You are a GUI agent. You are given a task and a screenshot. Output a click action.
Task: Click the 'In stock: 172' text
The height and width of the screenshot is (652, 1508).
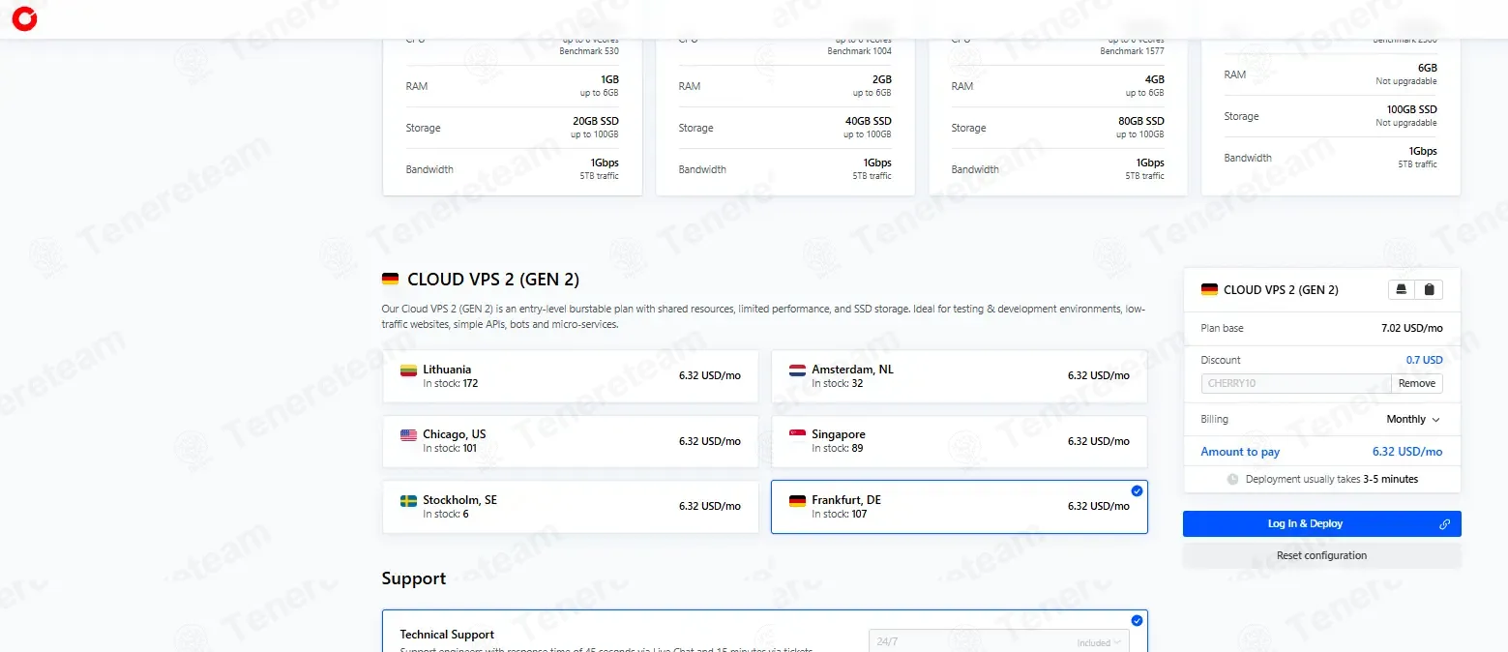coord(451,384)
